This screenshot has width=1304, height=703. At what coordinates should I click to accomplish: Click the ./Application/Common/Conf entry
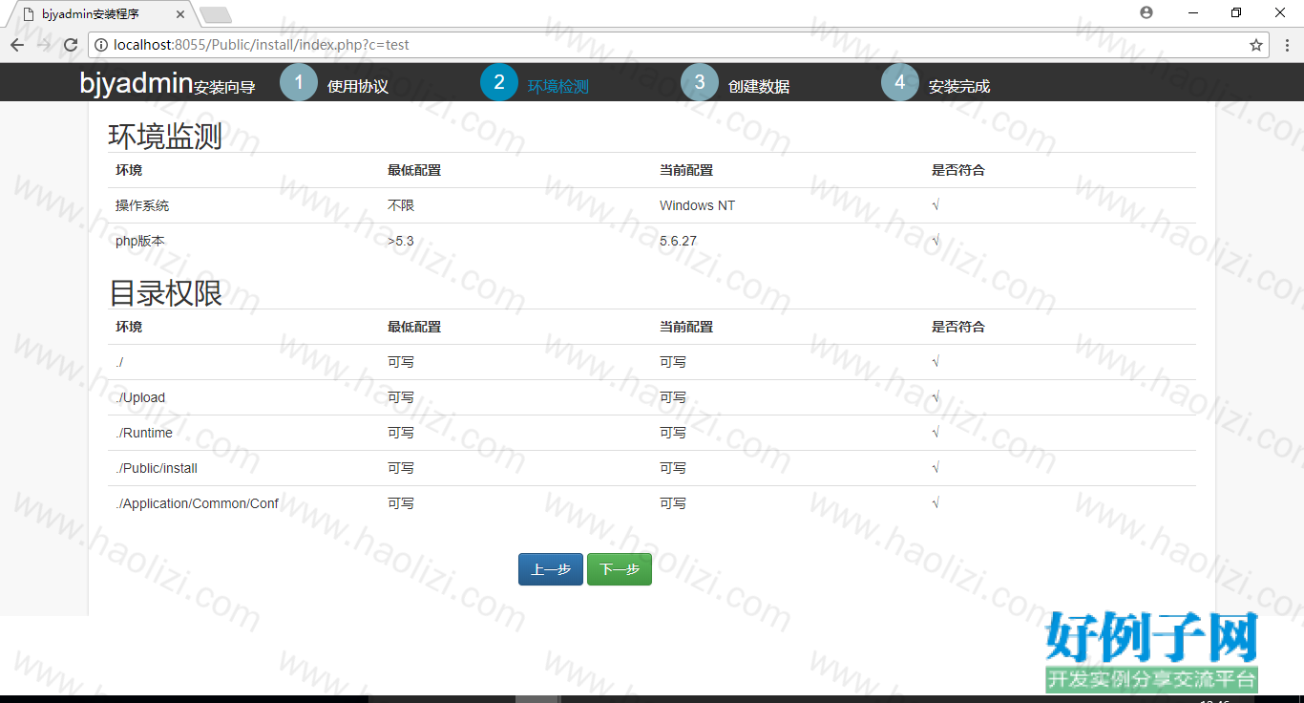click(198, 503)
